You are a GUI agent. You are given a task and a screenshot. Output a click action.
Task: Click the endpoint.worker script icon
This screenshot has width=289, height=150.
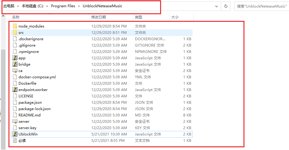pyautogui.click(x=15, y=90)
